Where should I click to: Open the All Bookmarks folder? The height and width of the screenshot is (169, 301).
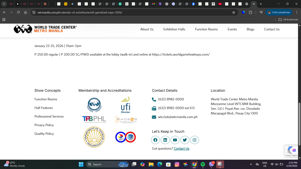pyautogui.click(x=288, y=20)
